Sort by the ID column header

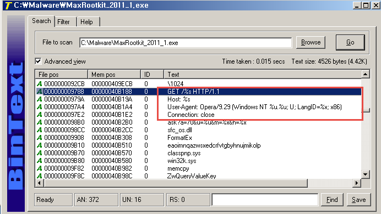[153, 74]
